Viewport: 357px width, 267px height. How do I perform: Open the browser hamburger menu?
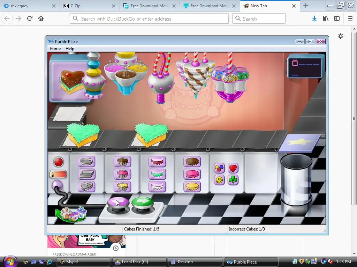(350, 18)
